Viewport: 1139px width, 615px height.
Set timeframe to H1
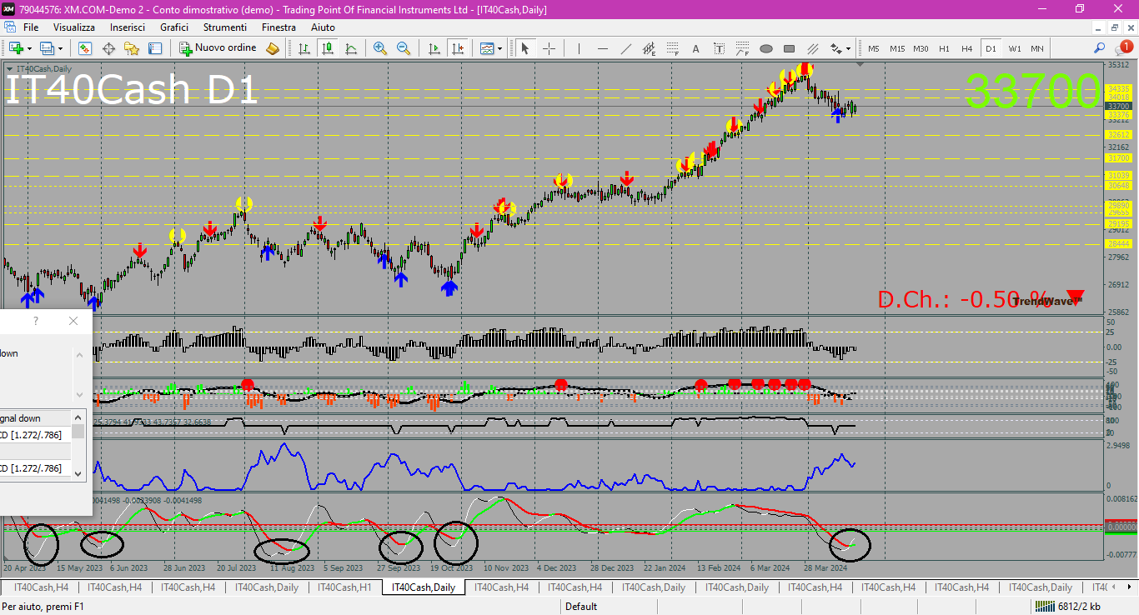944,48
